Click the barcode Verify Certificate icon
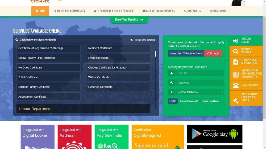 [235, 74]
